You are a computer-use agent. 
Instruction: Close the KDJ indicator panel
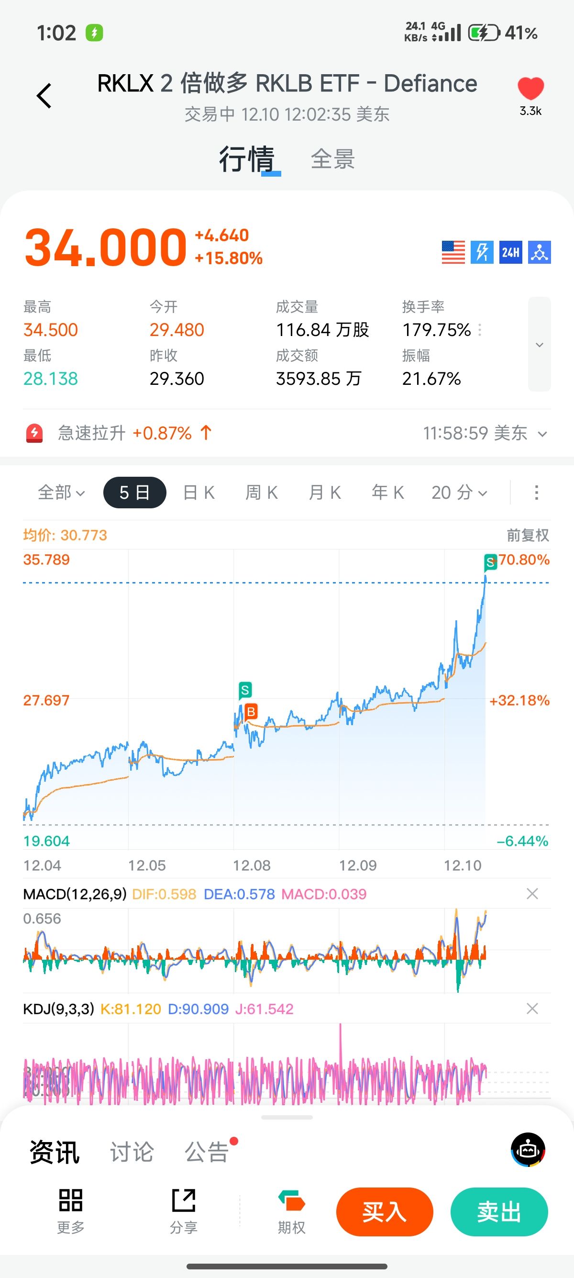click(x=532, y=1009)
